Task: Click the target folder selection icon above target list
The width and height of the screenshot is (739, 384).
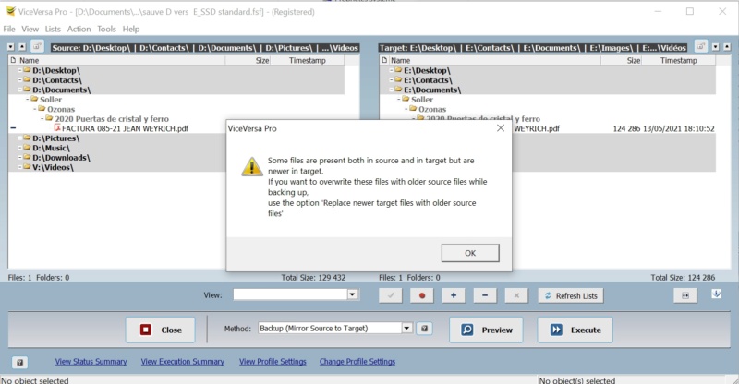Action: click(x=701, y=46)
